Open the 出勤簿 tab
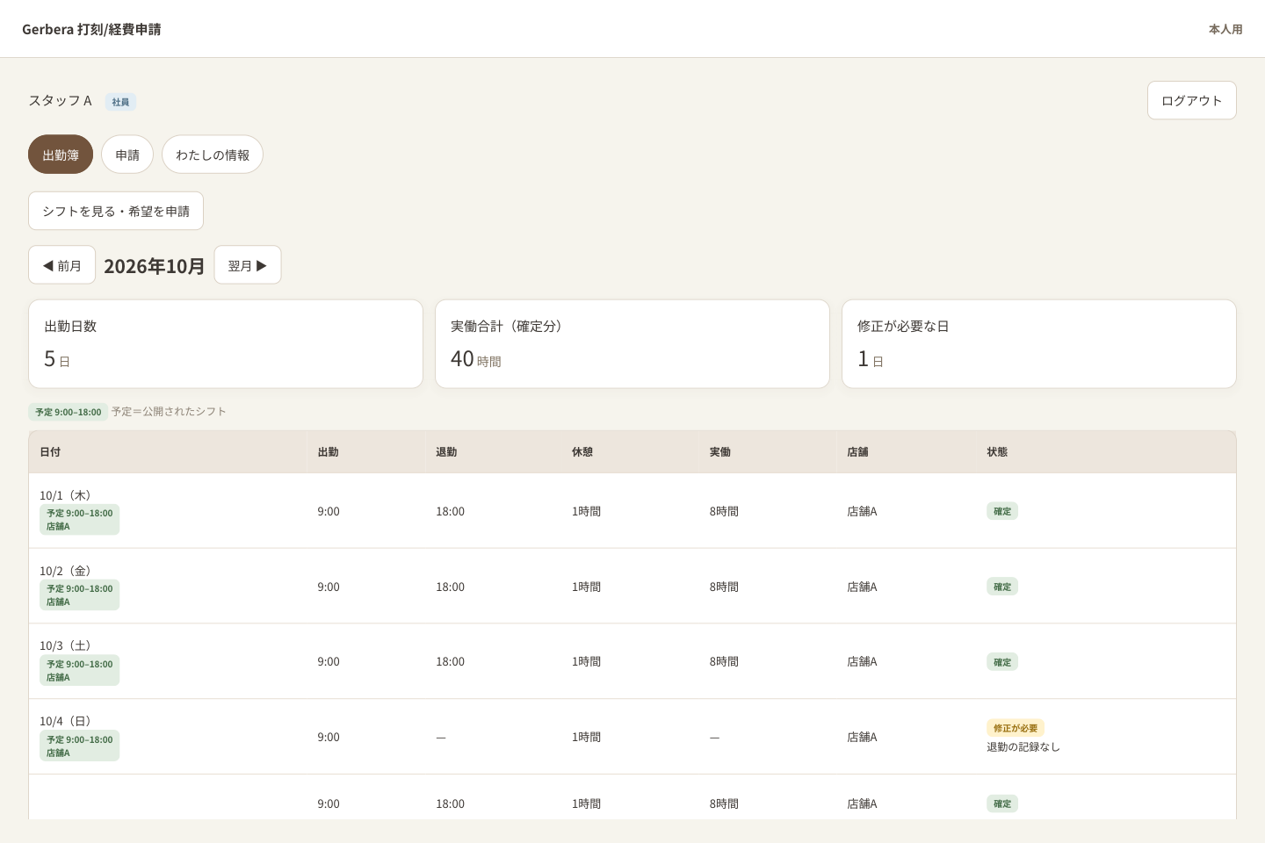Viewport: 1265px width, 843px height. tap(61, 155)
